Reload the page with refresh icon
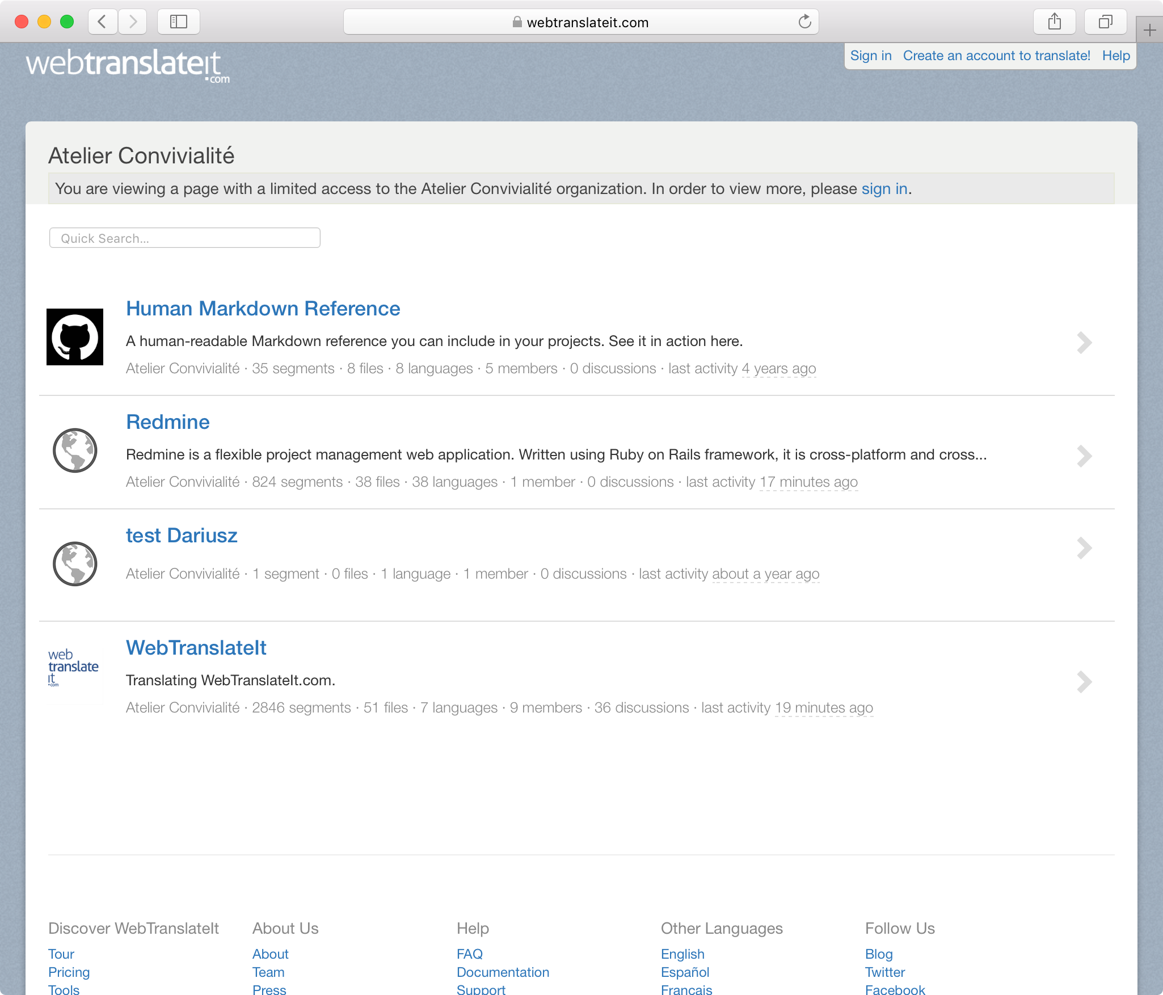 (x=804, y=22)
